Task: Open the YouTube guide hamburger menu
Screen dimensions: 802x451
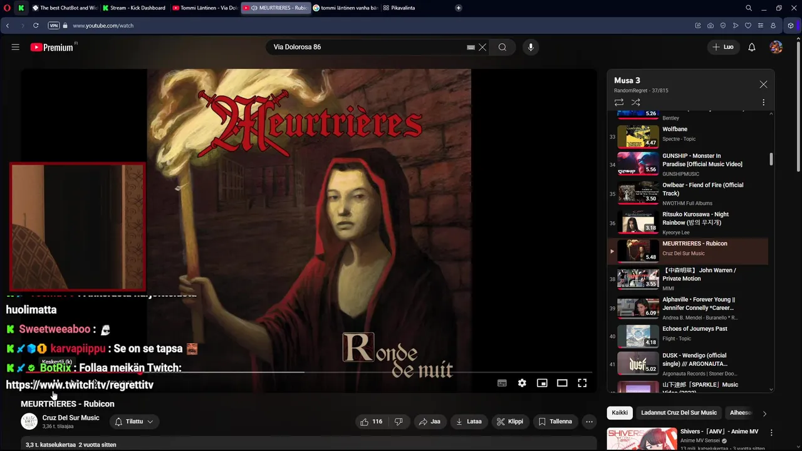Action: tap(16, 47)
